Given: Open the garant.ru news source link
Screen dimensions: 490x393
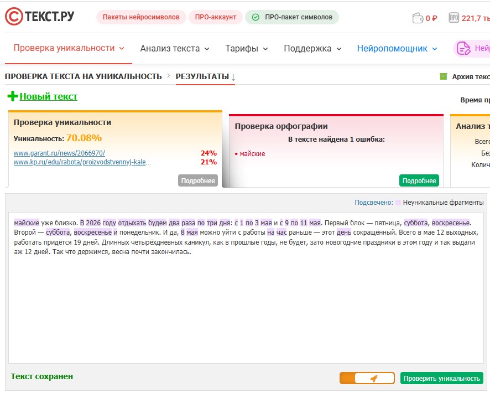Looking at the screenshot, I should (x=59, y=153).
